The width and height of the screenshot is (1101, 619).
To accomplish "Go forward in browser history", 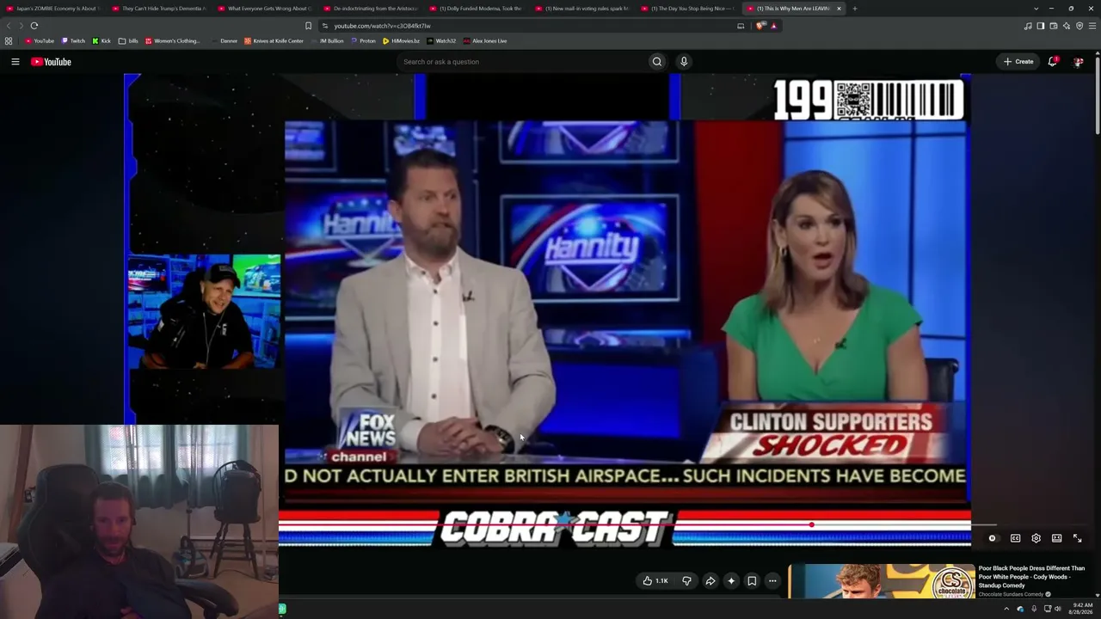I will 21,26.
